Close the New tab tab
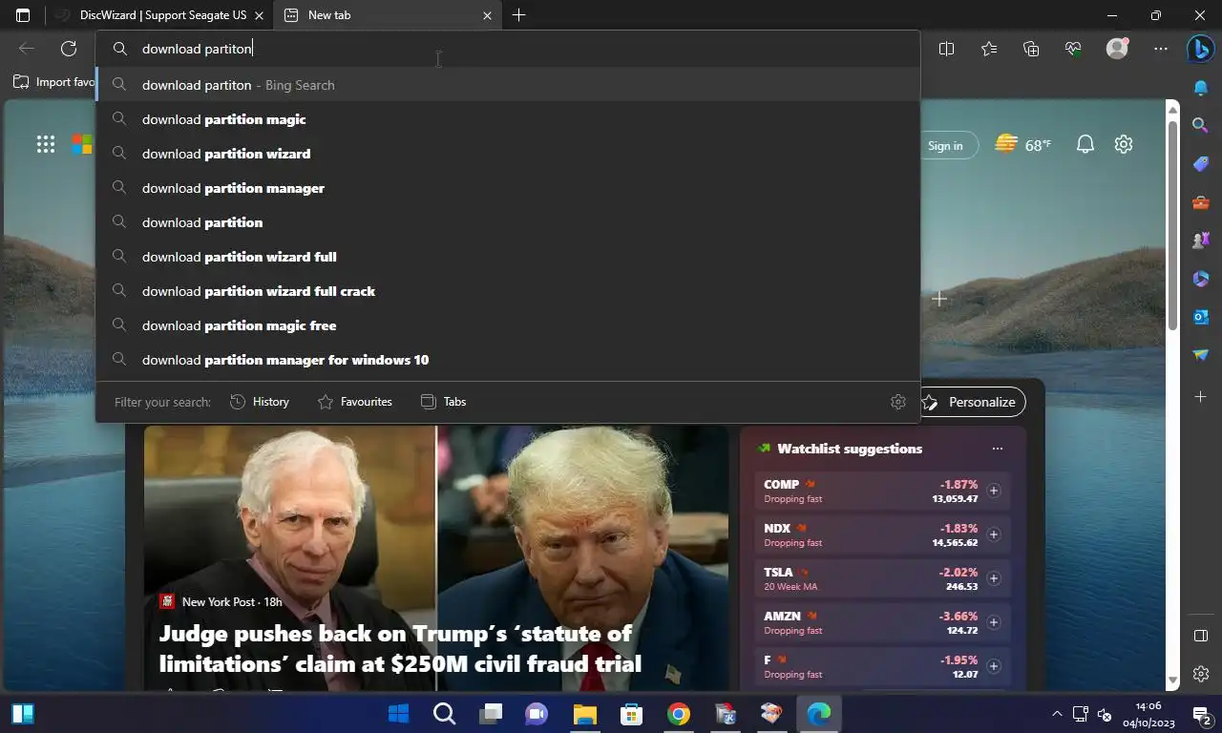This screenshot has width=1222, height=733. pos(488,15)
